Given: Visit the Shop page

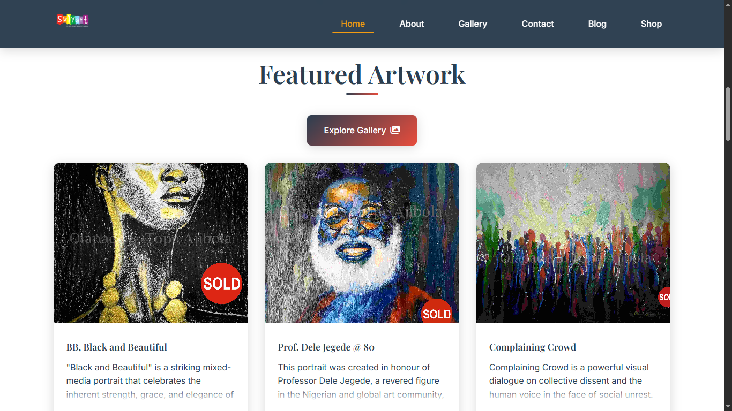Looking at the screenshot, I should 651,24.
